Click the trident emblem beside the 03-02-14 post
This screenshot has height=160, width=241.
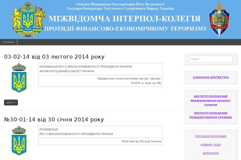(19, 78)
